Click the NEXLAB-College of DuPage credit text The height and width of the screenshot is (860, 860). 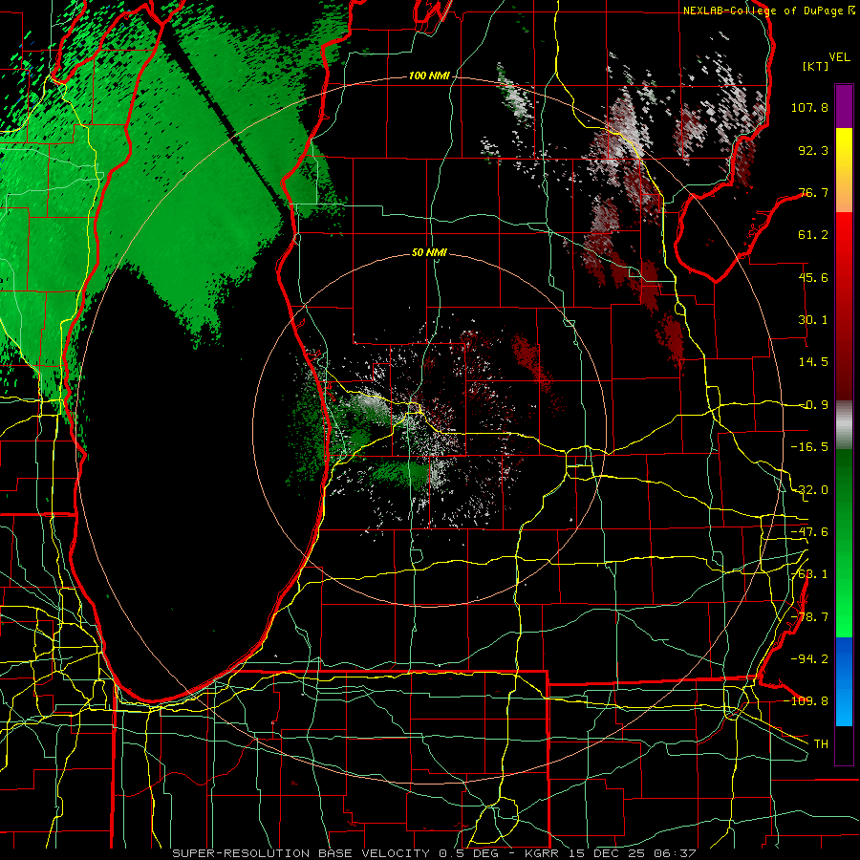click(x=763, y=11)
